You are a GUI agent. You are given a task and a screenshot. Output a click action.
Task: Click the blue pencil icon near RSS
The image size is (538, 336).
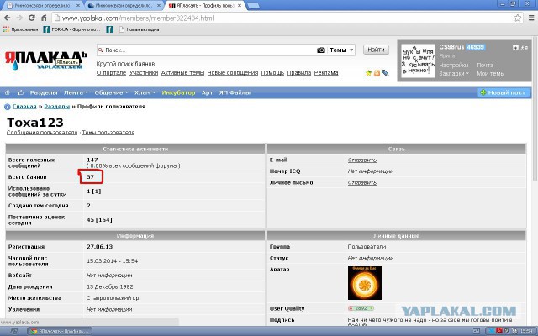point(385,73)
